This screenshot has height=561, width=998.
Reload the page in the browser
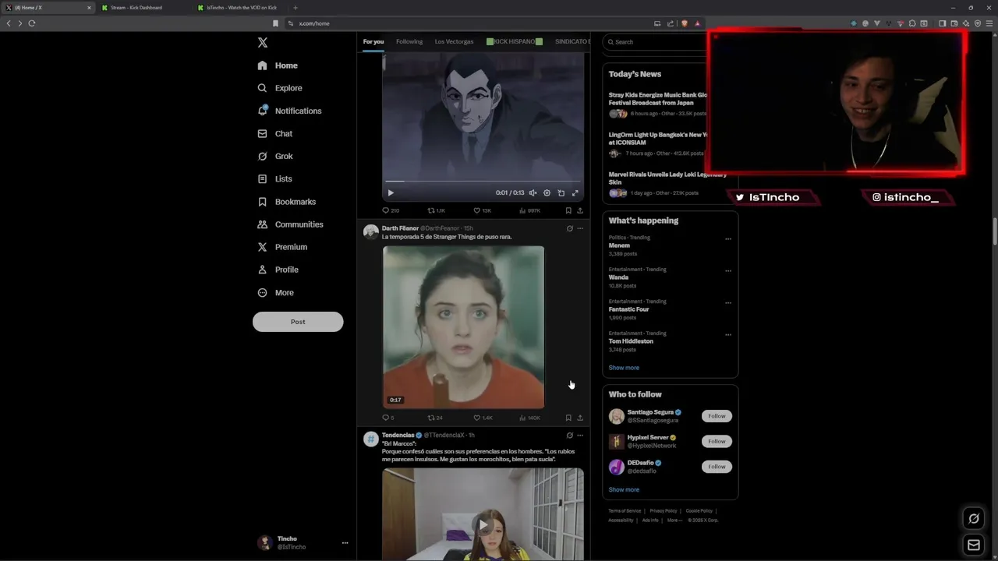tap(32, 23)
